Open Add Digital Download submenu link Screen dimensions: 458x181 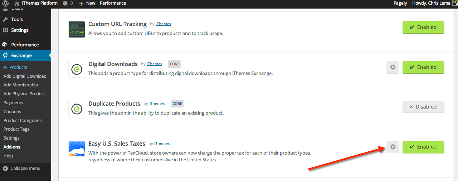(25, 76)
